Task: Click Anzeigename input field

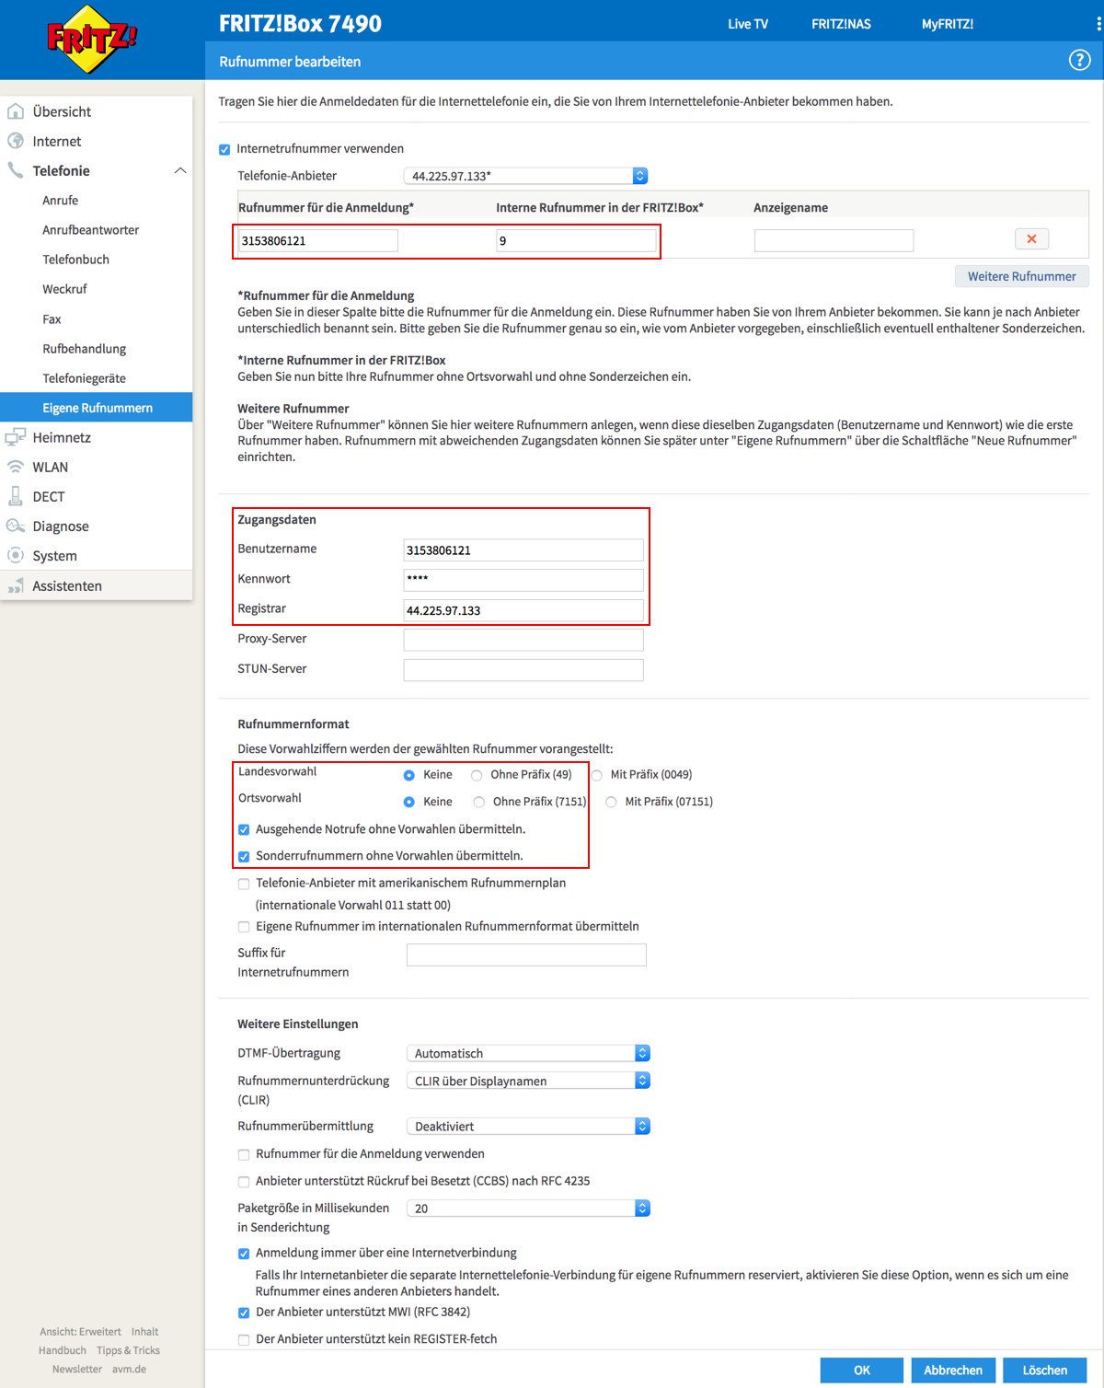Action: (x=834, y=240)
